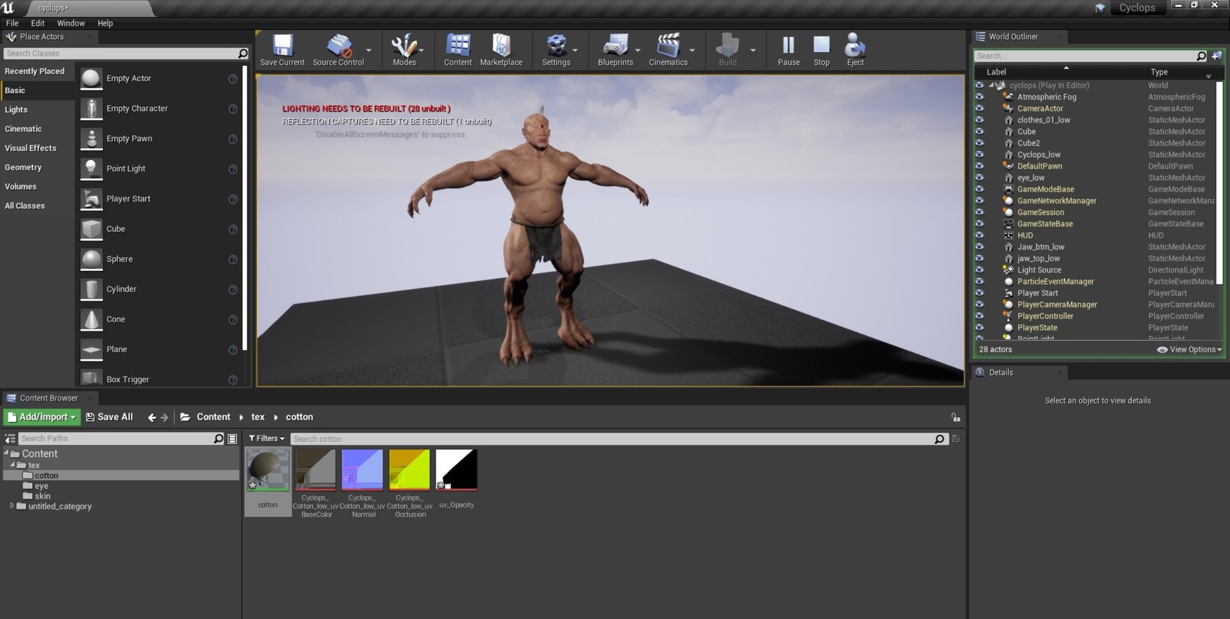Viewport: 1230px width, 619px height.
Task: Select the Plane placement icon
Action: 92,349
